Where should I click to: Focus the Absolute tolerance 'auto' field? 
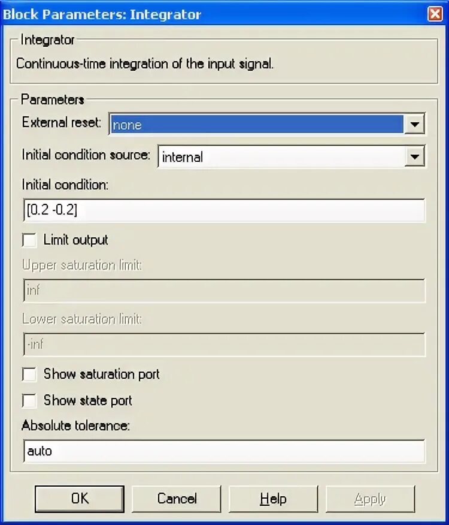pos(224,451)
